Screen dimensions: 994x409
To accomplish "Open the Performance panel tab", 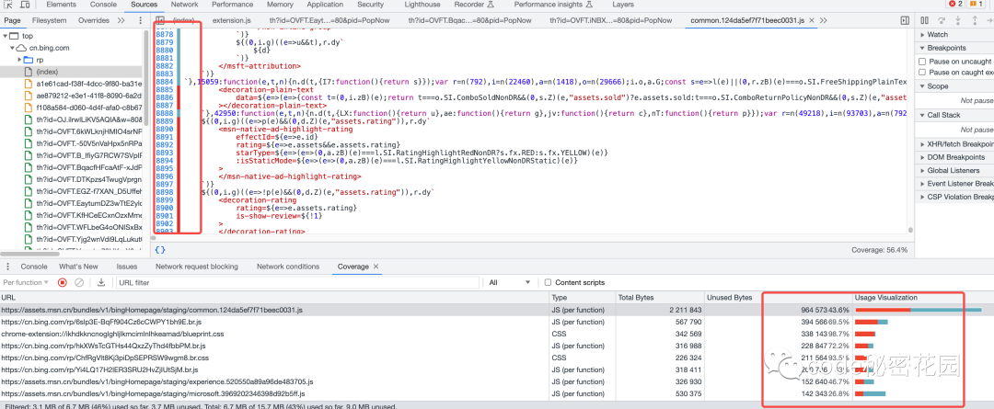I will point(232,5).
